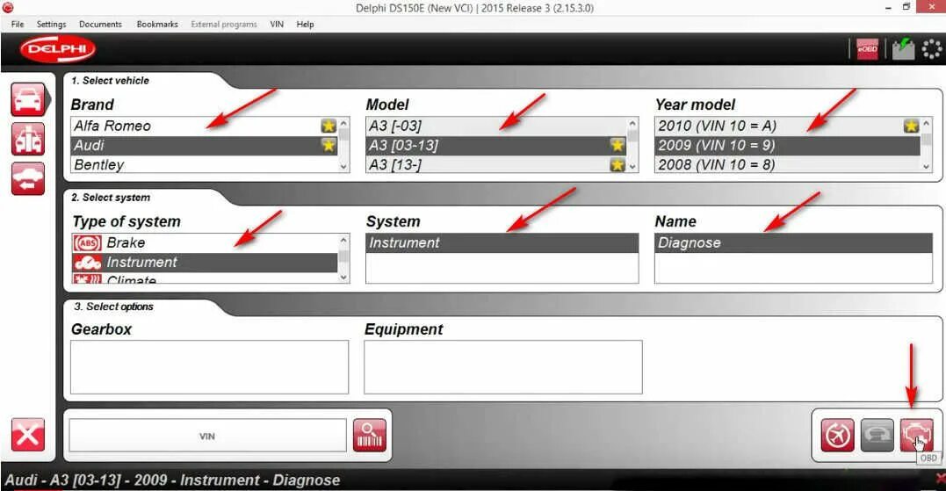
Task: Toggle favorite star for A3 [13-]
Action: click(617, 164)
